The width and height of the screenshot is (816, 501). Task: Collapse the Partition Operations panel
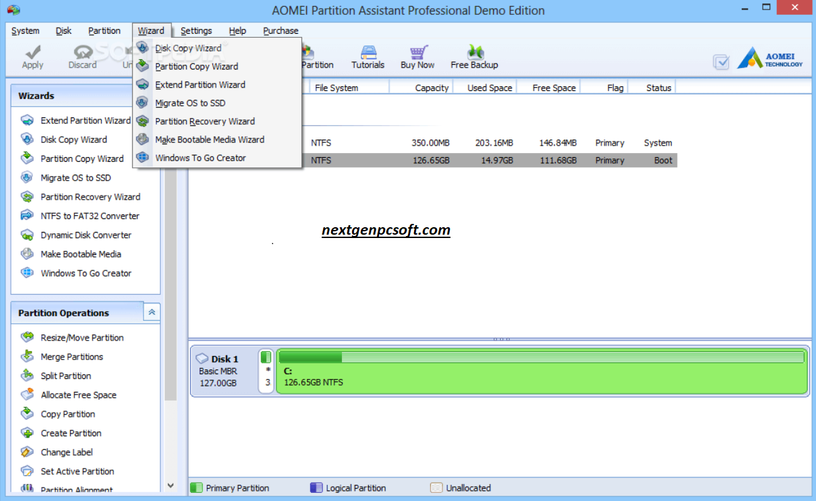pyautogui.click(x=152, y=312)
